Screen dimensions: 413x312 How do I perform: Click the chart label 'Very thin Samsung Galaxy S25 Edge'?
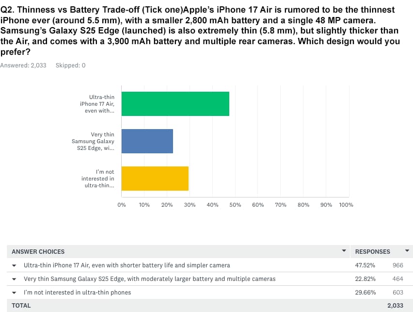click(95, 141)
